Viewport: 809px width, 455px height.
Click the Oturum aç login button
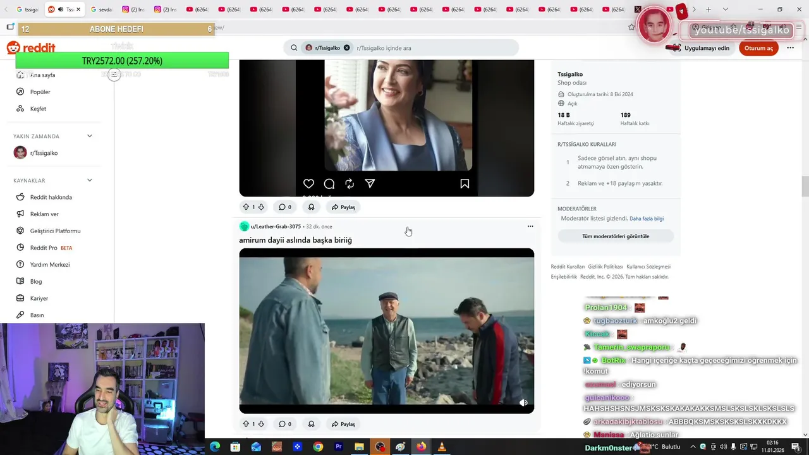pyautogui.click(x=758, y=48)
